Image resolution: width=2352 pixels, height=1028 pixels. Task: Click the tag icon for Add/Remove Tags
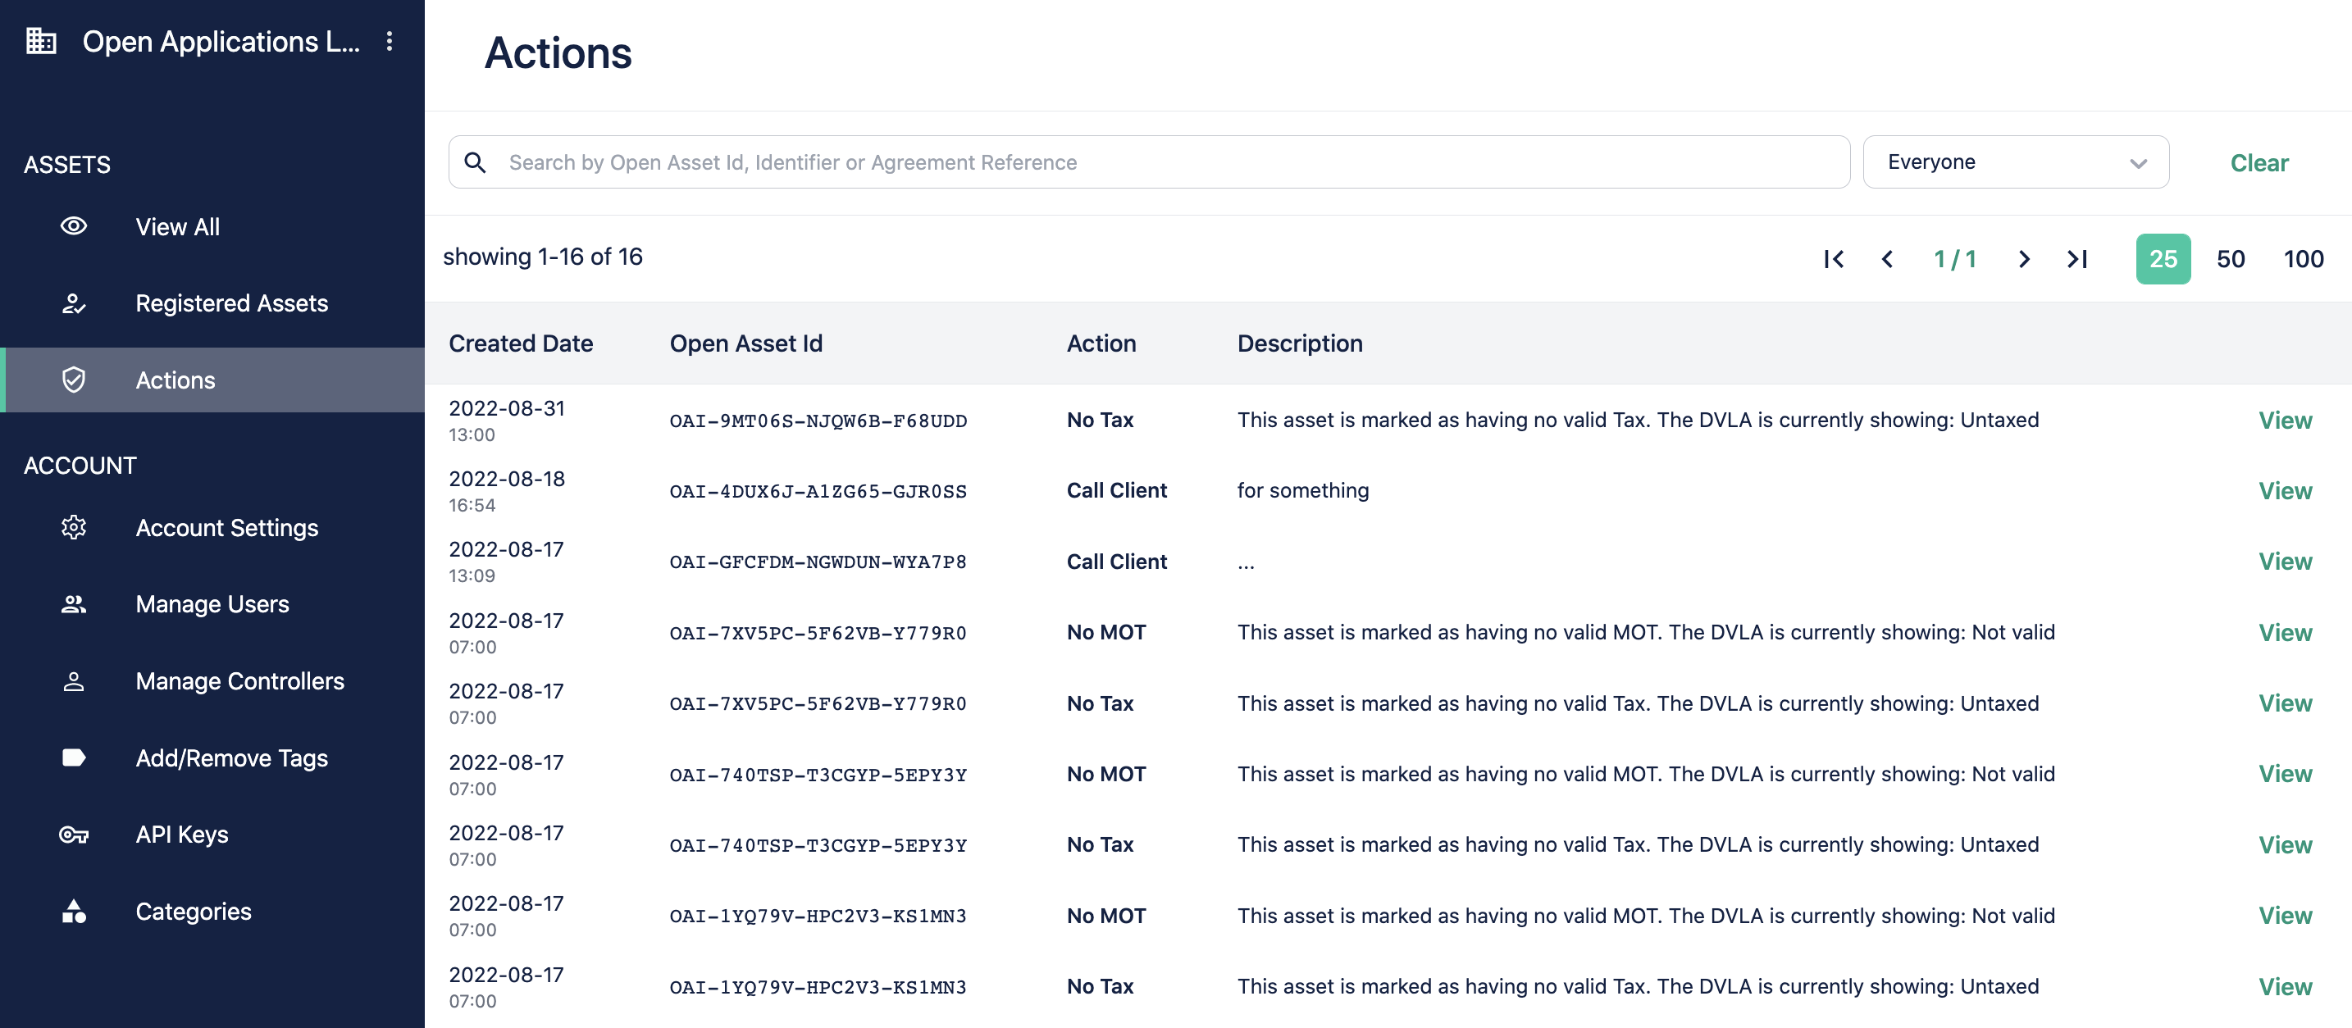74,757
